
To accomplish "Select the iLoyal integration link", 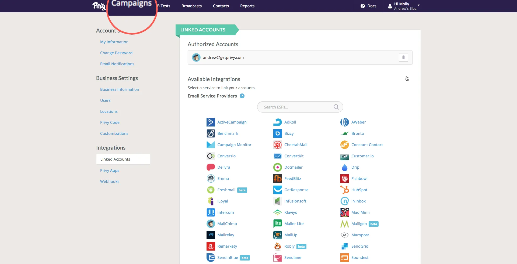I will (x=223, y=201).
